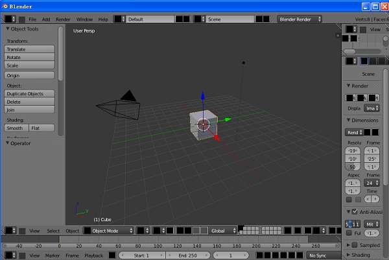Open the Global orientation dropdown
This screenshot has width=389, height=260.
click(x=222, y=230)
